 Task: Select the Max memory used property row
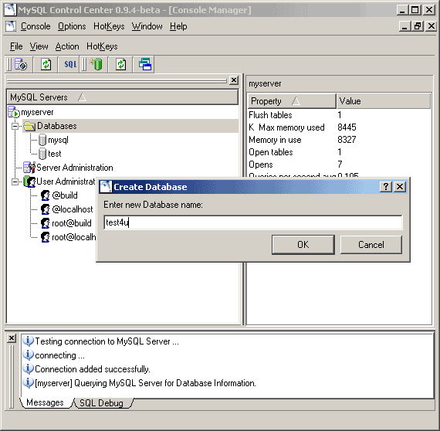(x=339, y=127)
